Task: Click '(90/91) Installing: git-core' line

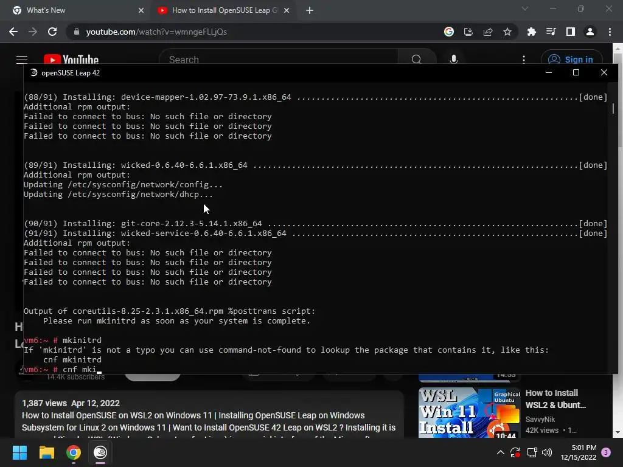Action: (315, 224)
